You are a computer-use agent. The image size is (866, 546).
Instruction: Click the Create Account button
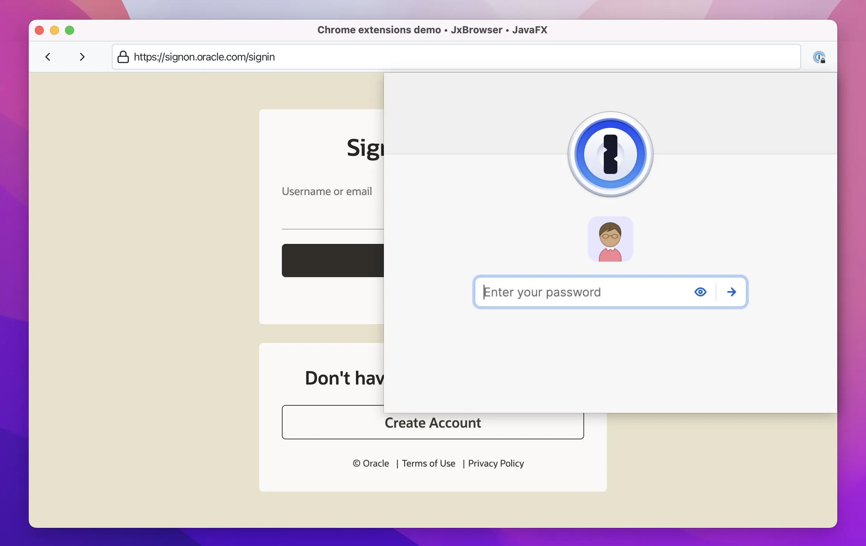433,422
